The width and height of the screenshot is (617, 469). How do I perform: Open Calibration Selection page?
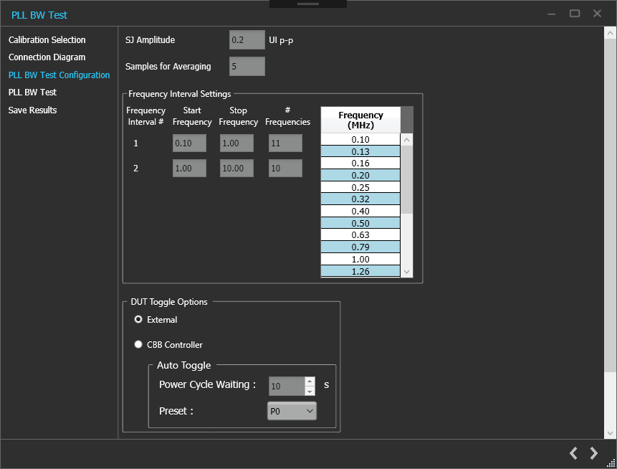pyautogui.click(x=47, y=40)
